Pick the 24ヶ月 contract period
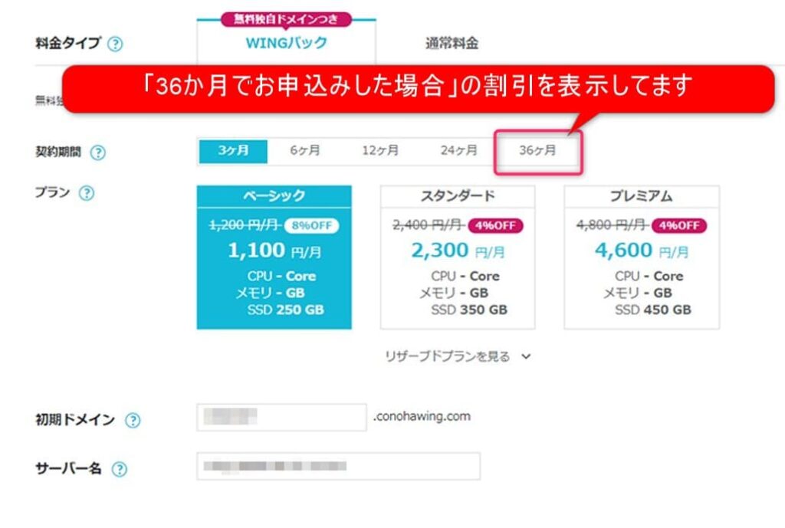Screen dimensions: 785x528 pyautogui.click(x=458, y=151)
